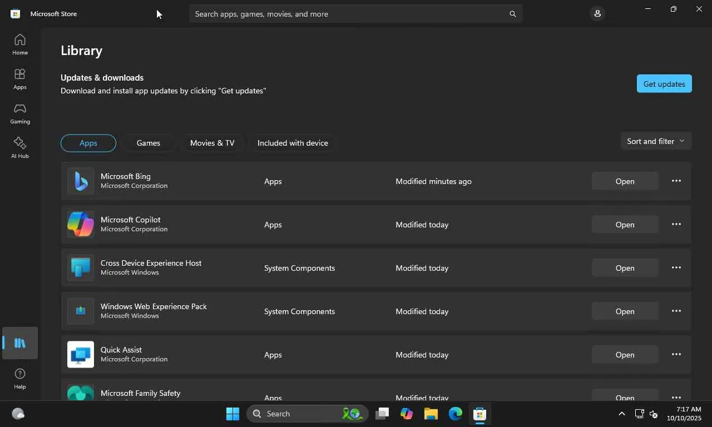Show hidden system tray icons
Screen dimensions: 712x427
pos(622,414)
